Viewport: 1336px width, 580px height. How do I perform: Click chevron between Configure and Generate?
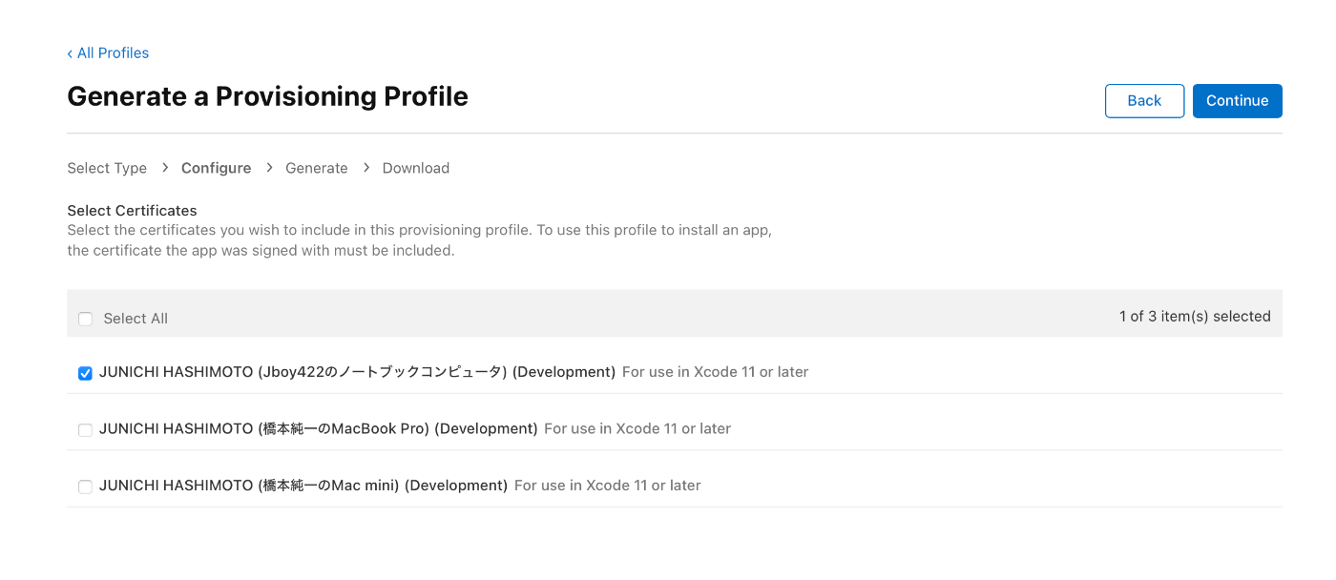pyautogui.click(x=269, y=168)
